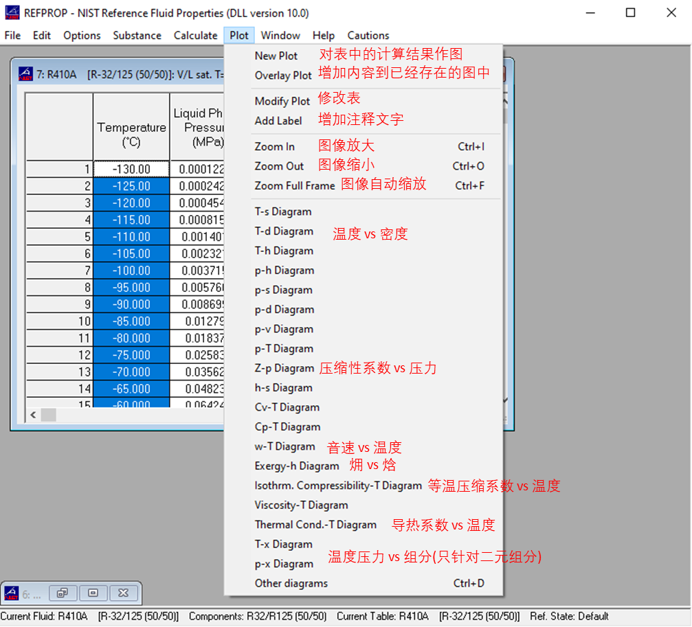The width and height of the screenshot is (692, 627).
Task: Choose the p-h Diagram option
Action: click(x=282, y=270)
